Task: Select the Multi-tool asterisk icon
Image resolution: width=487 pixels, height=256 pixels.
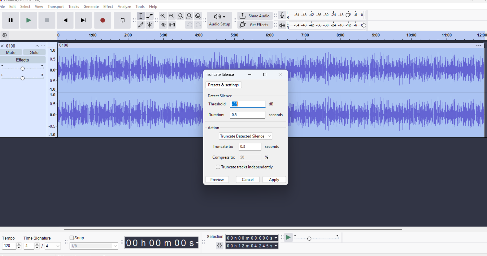Action: pyautogui.click(x=150, y=25)
